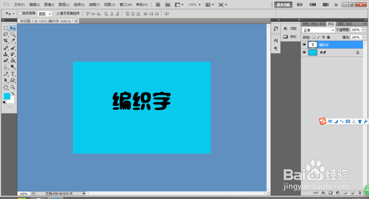369x199 pixels.
Task: Hide the 编织字 text layer
Action: click(x=304, y=45)
